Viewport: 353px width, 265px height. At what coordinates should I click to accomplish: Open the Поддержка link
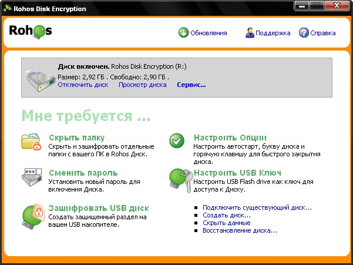tap(273, 33)
